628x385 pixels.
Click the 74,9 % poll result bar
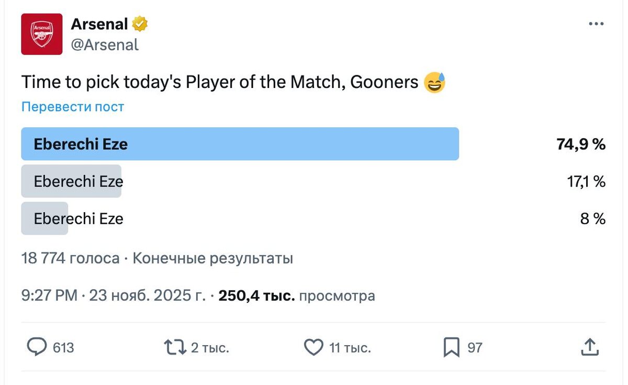point(240,144)
